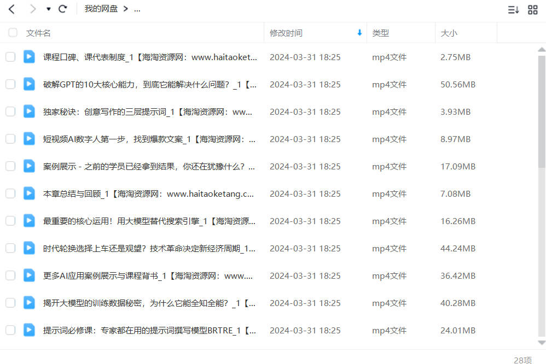Check the box for 本章总结与回顾 file

point(10,193)
